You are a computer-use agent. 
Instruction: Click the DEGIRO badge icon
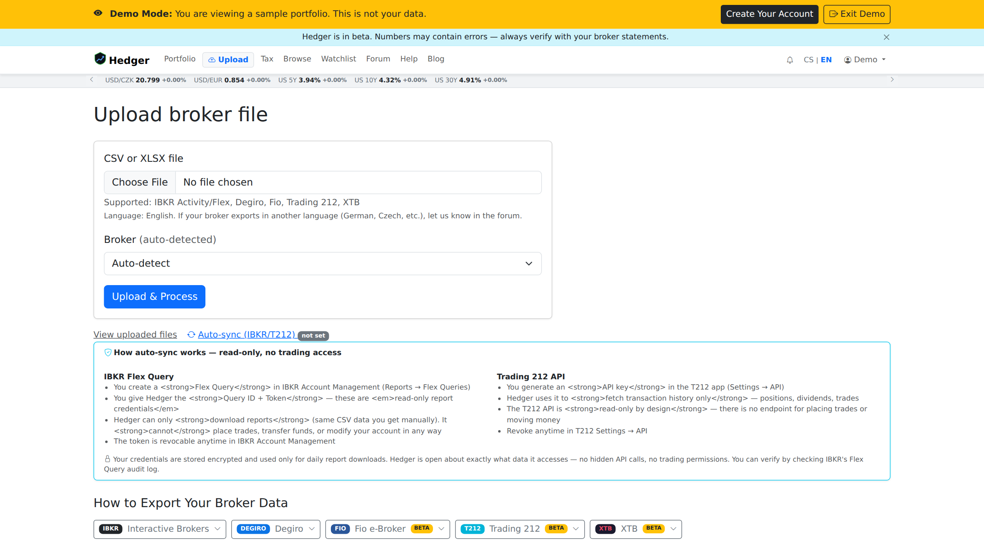pos(253,529)
